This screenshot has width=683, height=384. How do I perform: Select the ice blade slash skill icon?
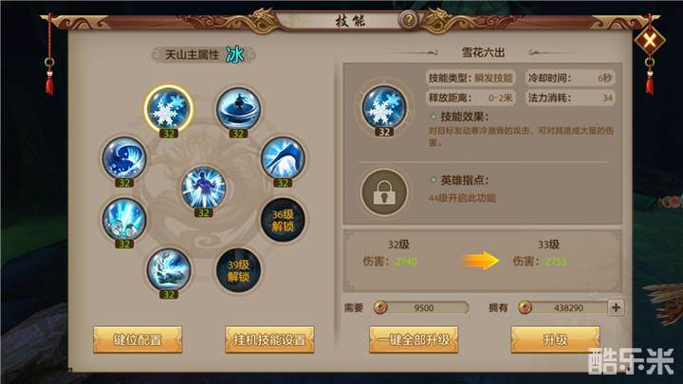[x=283, y=158]
